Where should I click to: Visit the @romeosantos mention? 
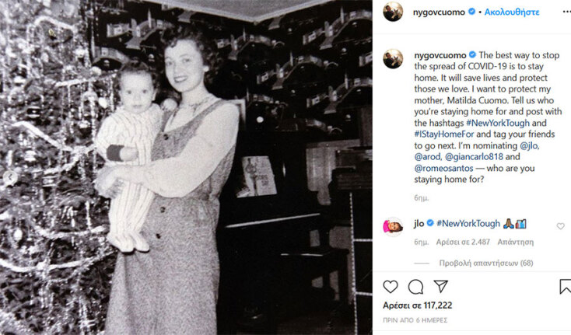443,169
